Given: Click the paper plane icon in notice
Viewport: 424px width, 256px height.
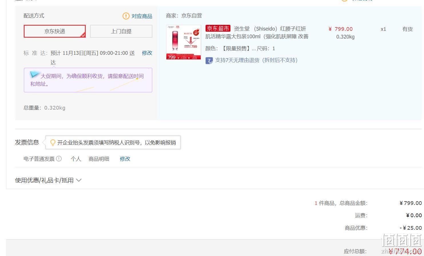Looking at the screenshot, I should (34, 74).
